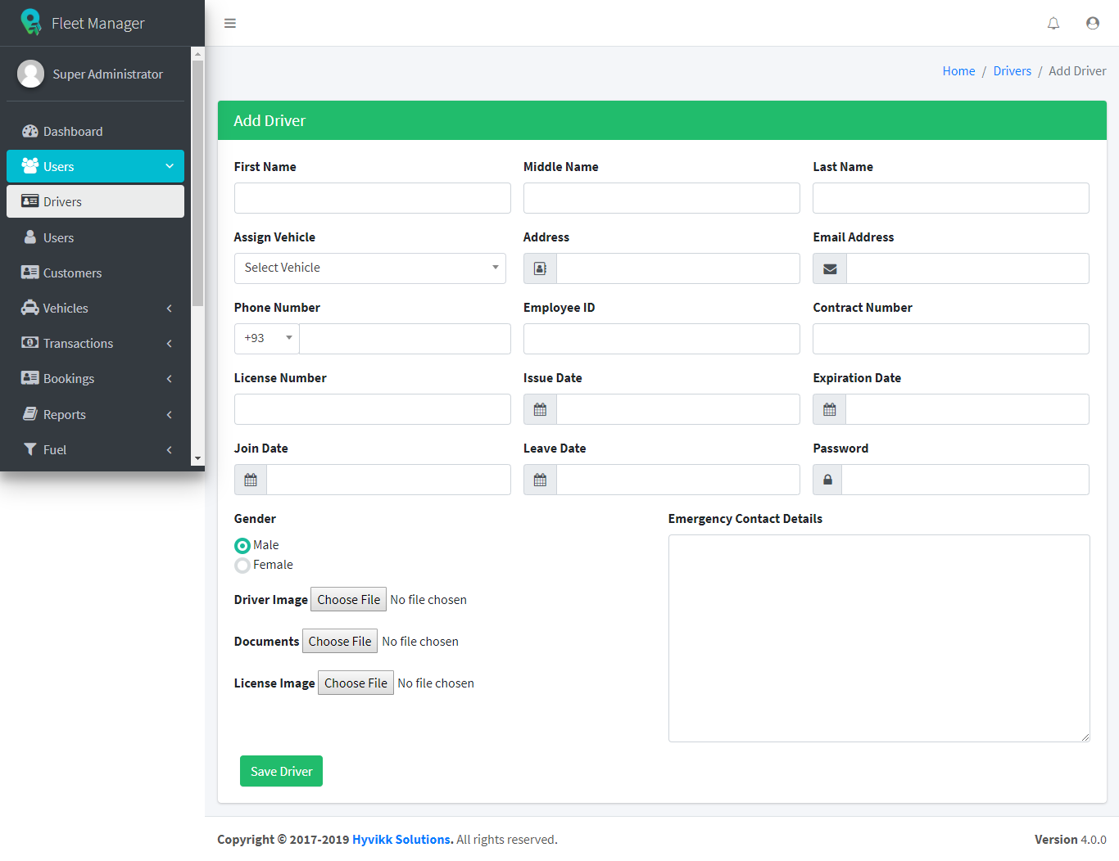Click Super Administrator profile name

(x=108, y=74)
